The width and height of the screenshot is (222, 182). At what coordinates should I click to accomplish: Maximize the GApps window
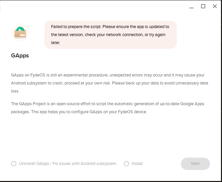tap(203, 6)
